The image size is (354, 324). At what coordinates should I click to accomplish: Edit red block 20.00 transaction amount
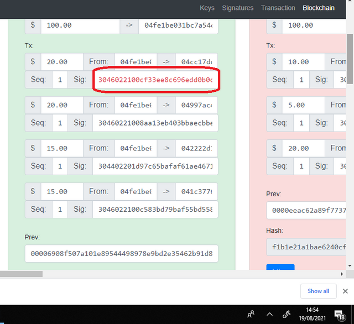(x=304, y=148)
